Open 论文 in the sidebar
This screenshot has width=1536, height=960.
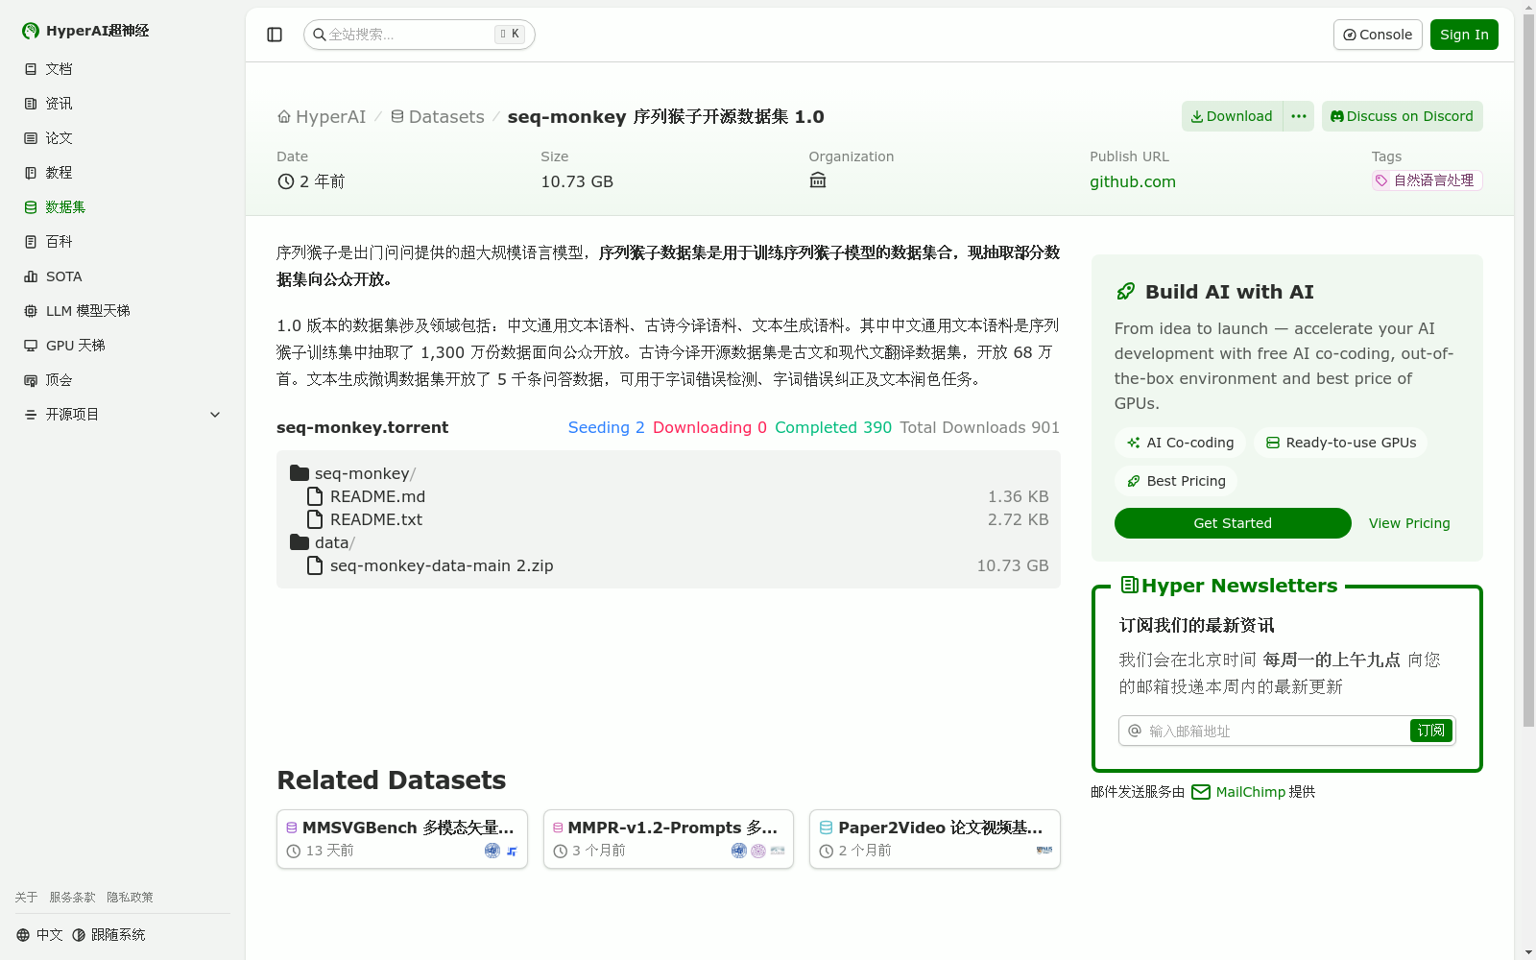tap(122, 138)
